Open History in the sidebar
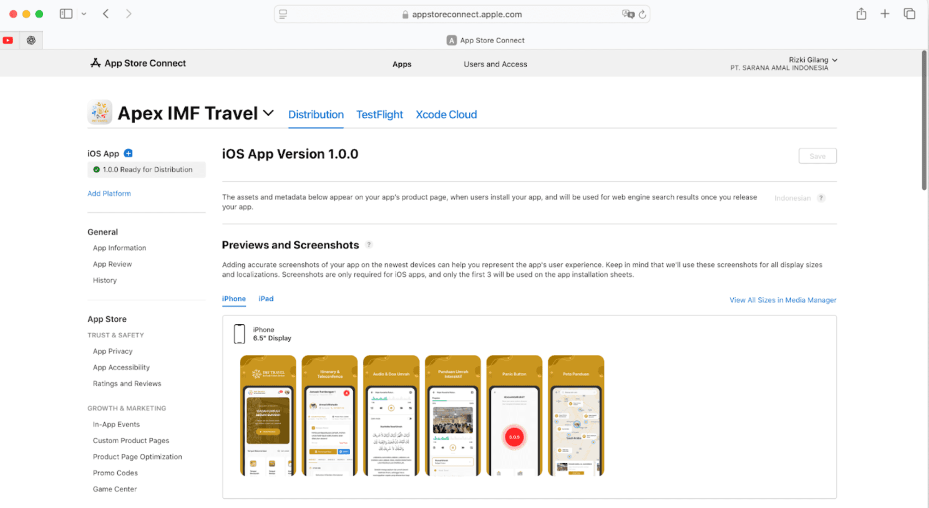The image size is (929, 508). coord(105,280)
